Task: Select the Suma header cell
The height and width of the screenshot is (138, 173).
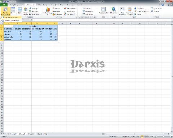Action: coord(55,29)
